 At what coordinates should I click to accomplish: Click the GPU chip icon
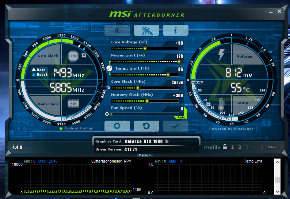[x=73, y=56]
